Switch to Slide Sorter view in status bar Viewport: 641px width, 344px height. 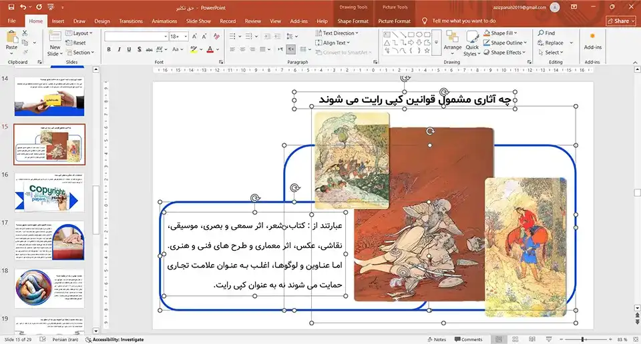(x=515, y=339)
